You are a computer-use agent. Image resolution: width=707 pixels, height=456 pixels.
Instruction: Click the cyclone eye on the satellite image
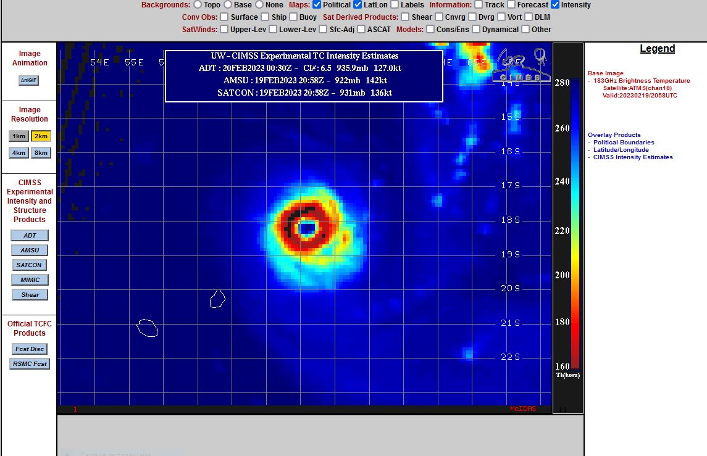tap(307, 230)
